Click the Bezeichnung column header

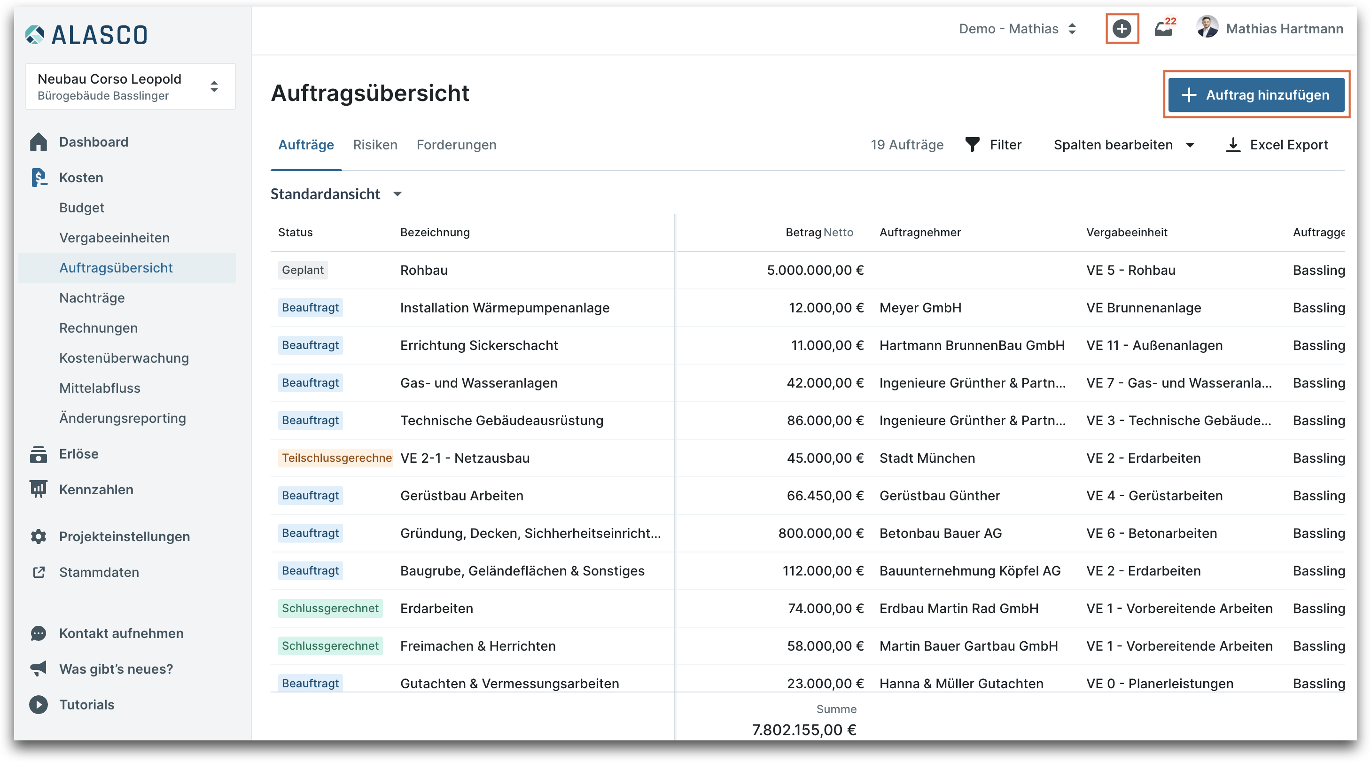point(435,232)
